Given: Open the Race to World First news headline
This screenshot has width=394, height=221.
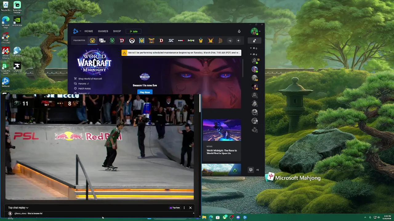Looking at the screenshot, I should point(222,152).
